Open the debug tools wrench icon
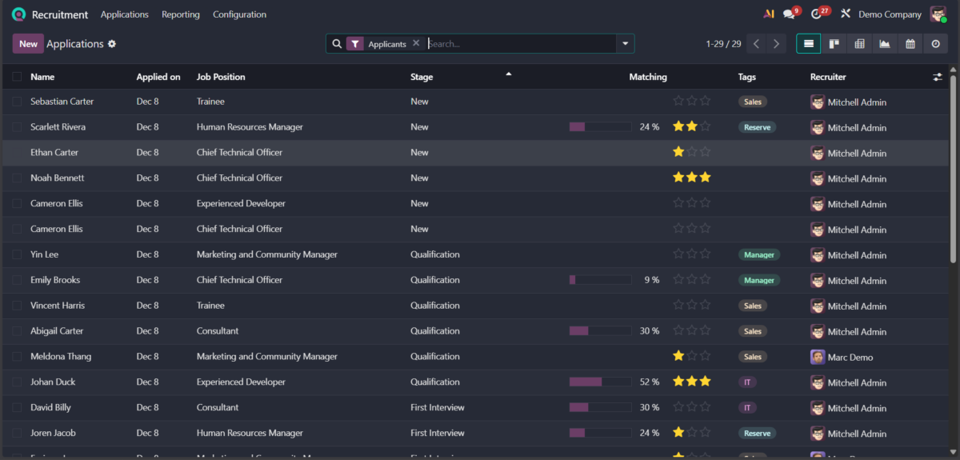 point(846,14)
